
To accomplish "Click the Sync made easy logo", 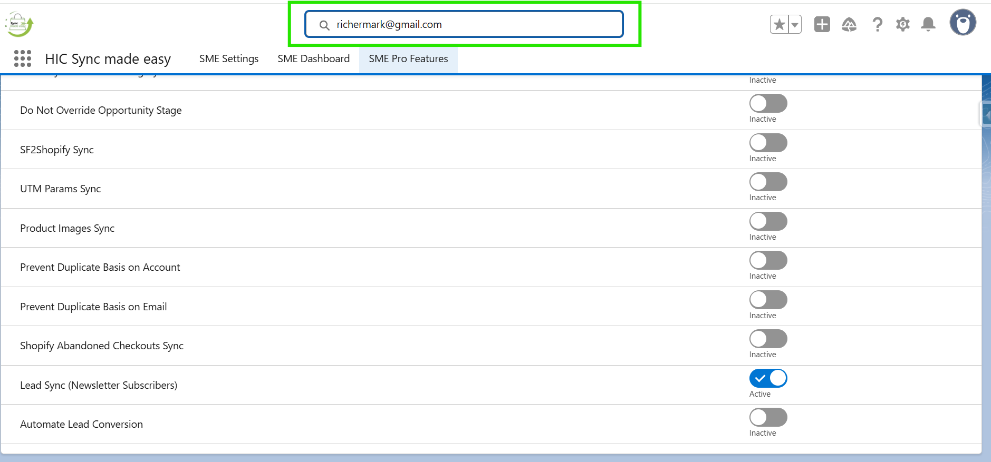I will [20, 24].
